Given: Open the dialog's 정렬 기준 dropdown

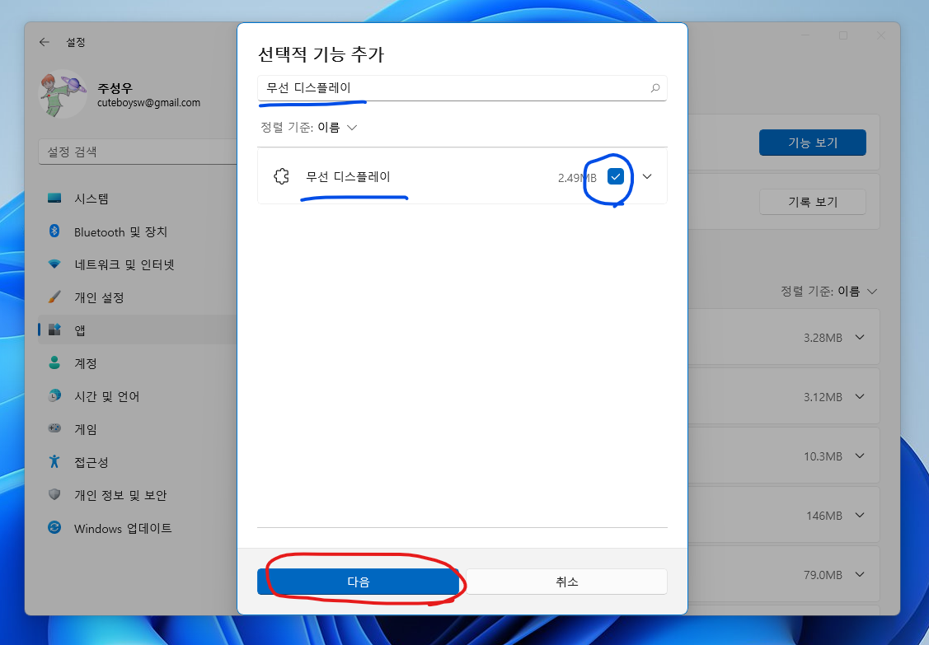Looking at the screenshot, I should [x=308, y=128].
